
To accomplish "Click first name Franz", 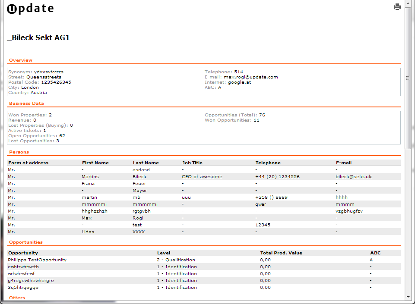I will [88, 183].
